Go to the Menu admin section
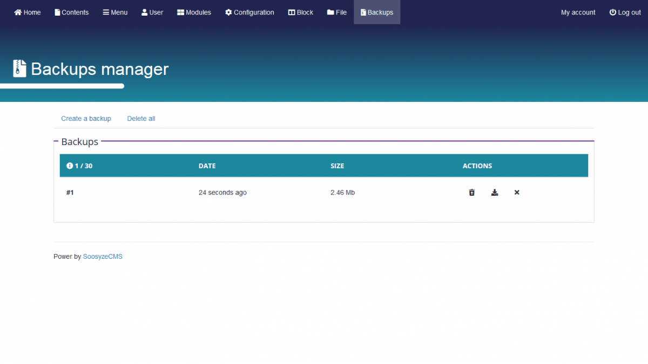Viewport: 648px width, 364px height. 115,12
